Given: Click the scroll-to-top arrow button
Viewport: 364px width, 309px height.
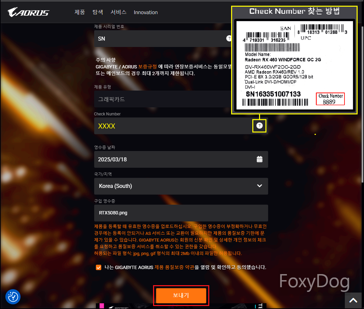Looking at the screenshot, I should [353, 300].
